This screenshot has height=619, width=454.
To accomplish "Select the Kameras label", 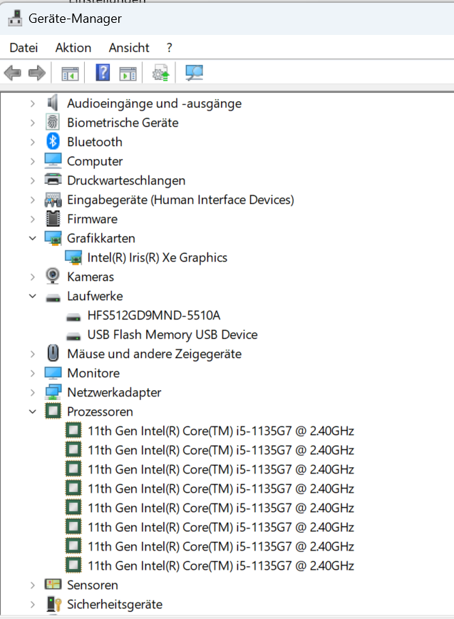I will (91, 277).
